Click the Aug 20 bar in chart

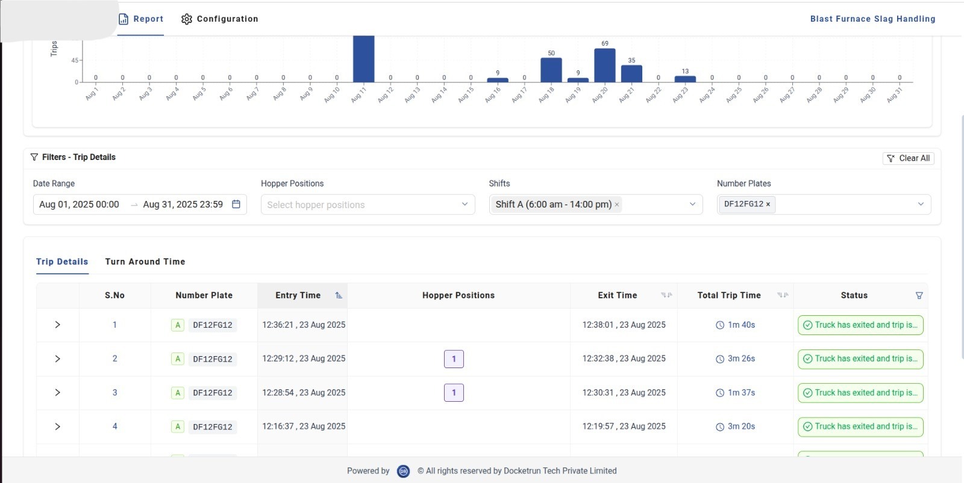pyautogui.click(x=604, y=66)
